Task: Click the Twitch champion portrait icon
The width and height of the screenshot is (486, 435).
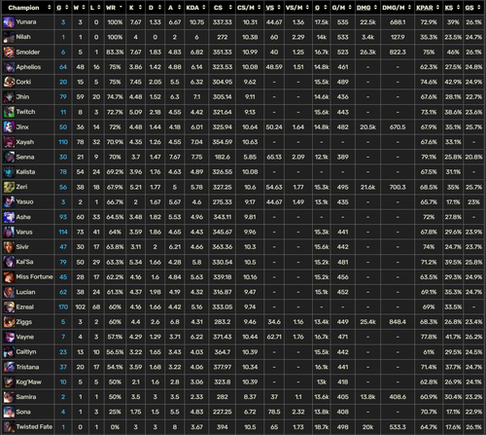Action: (9, 112)
